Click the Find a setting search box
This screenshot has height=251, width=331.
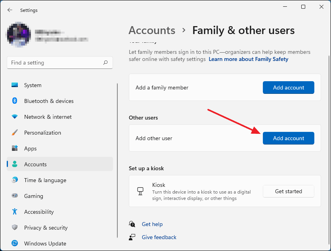(x=60, y=63)
